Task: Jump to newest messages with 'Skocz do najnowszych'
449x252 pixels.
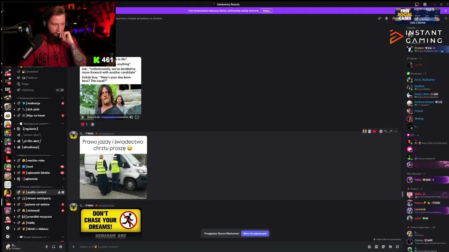Action: click(255, 233)
